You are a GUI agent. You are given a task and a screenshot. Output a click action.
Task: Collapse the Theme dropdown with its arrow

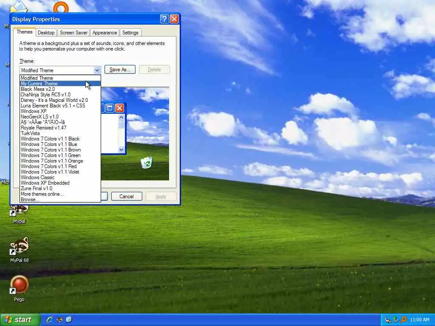97,70
